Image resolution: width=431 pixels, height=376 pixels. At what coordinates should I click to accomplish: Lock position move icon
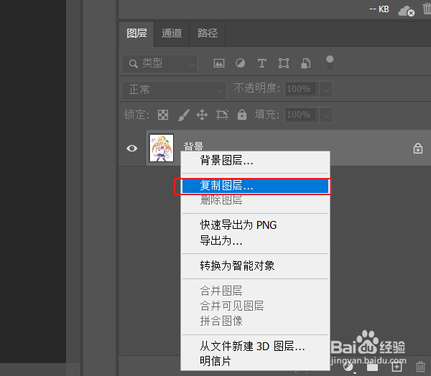pyautogui.click(x=202, y=115)
